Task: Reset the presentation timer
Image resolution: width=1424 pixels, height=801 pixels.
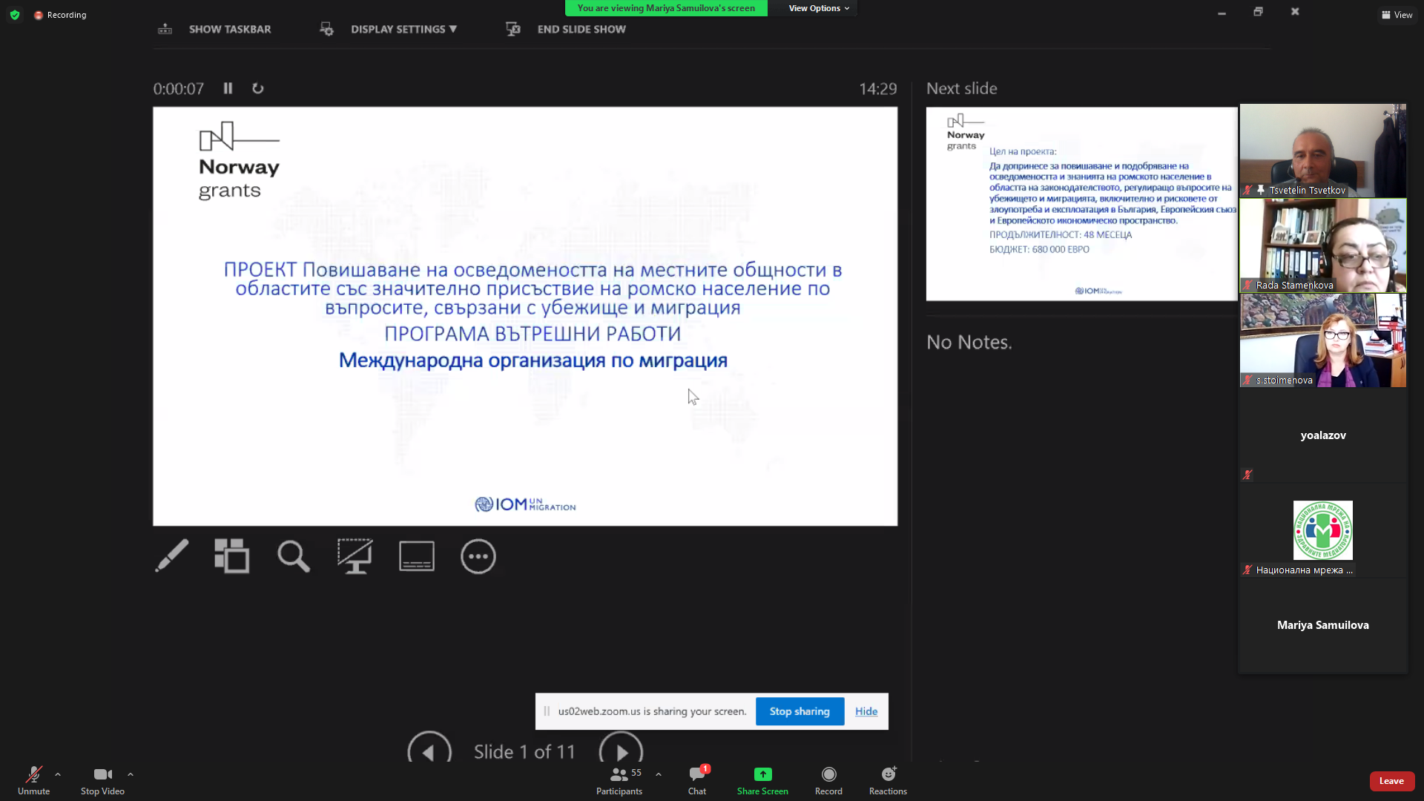Action: [257, 88]
